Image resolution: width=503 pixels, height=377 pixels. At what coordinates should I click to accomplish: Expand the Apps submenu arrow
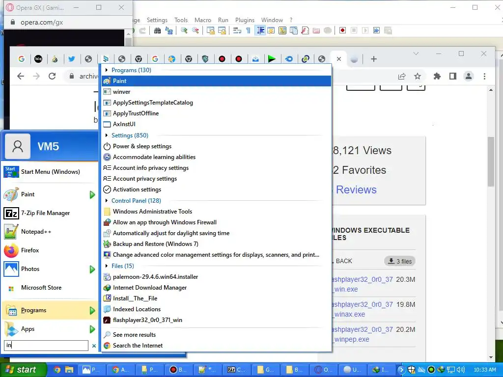92,329
